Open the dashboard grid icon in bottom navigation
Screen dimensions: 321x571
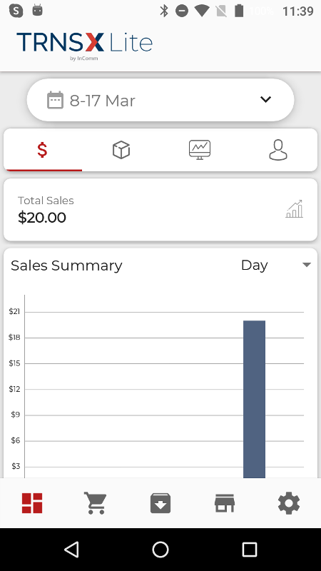32,503
